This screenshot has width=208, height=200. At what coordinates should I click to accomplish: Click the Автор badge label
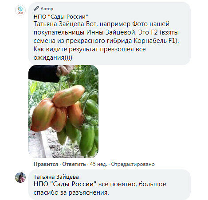tap(47, 9)
